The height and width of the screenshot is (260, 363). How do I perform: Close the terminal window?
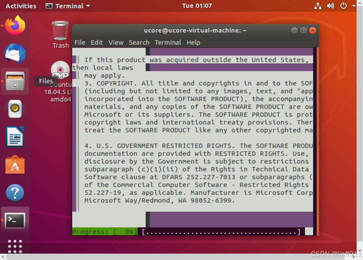(313, 30)
